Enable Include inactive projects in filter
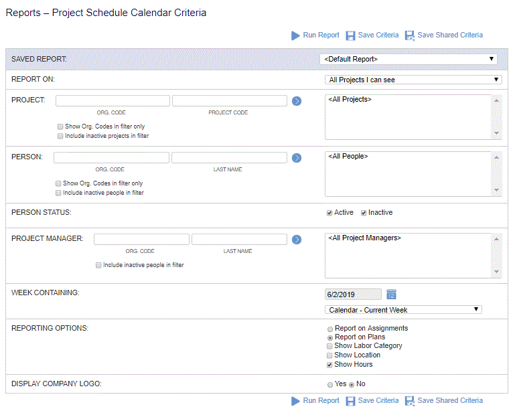The image size is (517, 417). pos(60,136)
